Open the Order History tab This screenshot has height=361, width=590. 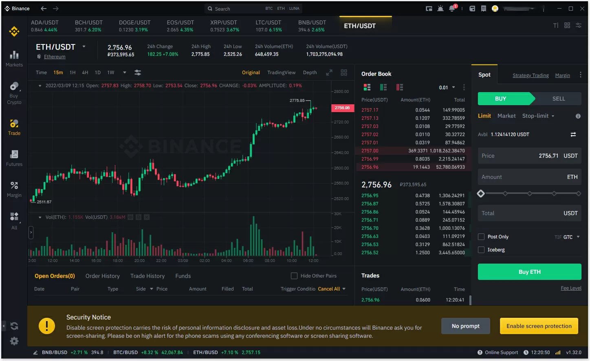click(103, 276)
